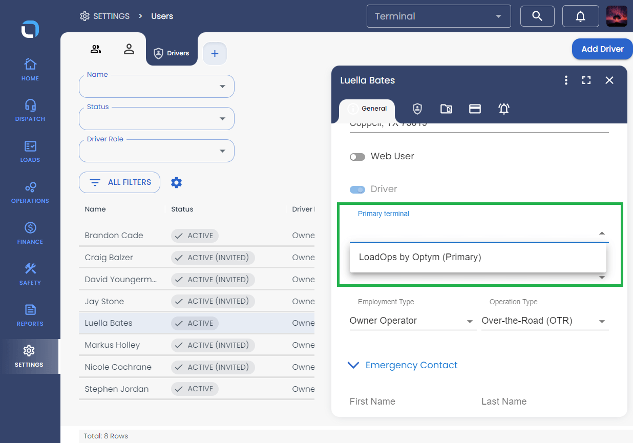Expand Luella Bates panel to fullscreen
The image size is (633, 443).
point(586,80)
